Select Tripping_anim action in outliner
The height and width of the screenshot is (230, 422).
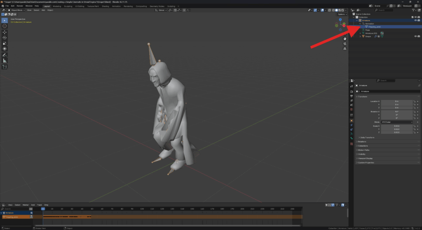(x=375, y=27)
